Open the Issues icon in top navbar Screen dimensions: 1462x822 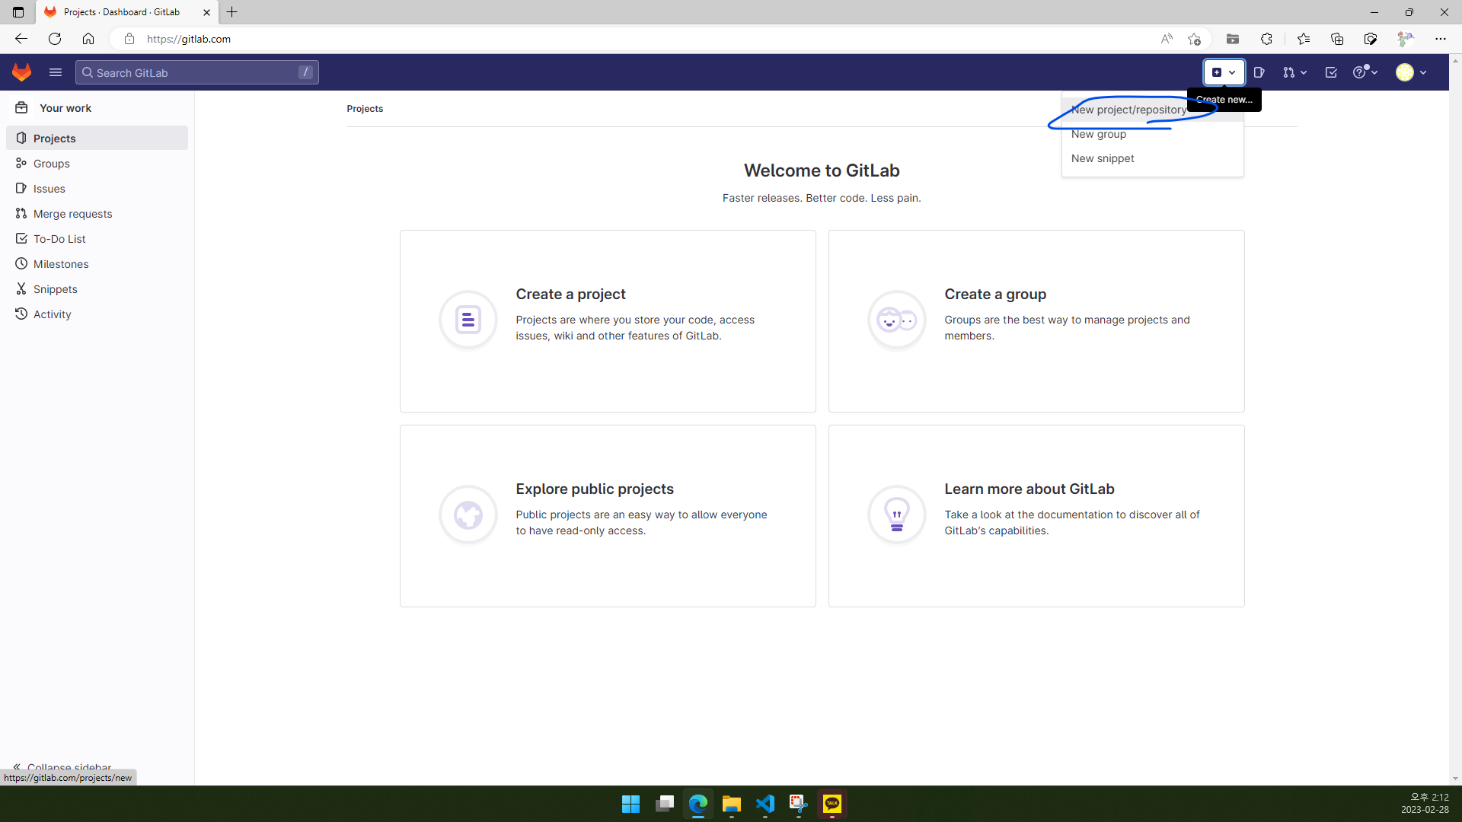[1259, 72]
